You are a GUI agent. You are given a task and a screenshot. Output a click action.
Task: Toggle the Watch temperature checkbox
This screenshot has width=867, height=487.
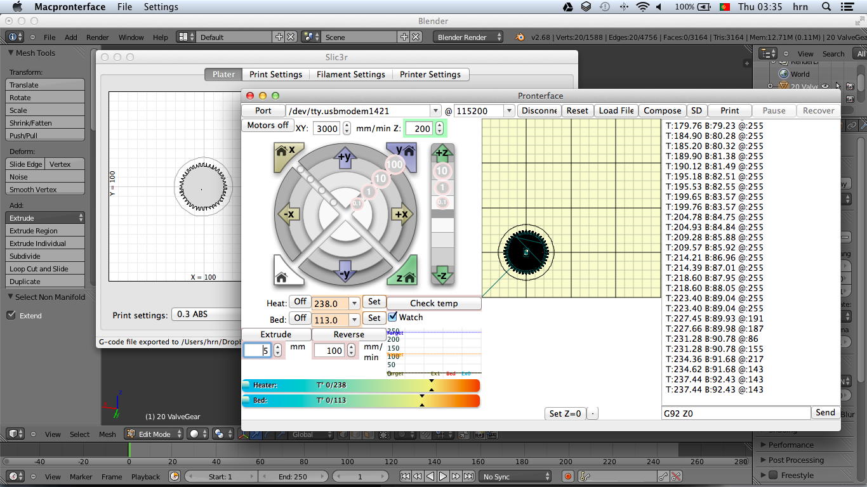tap(393, 317)
